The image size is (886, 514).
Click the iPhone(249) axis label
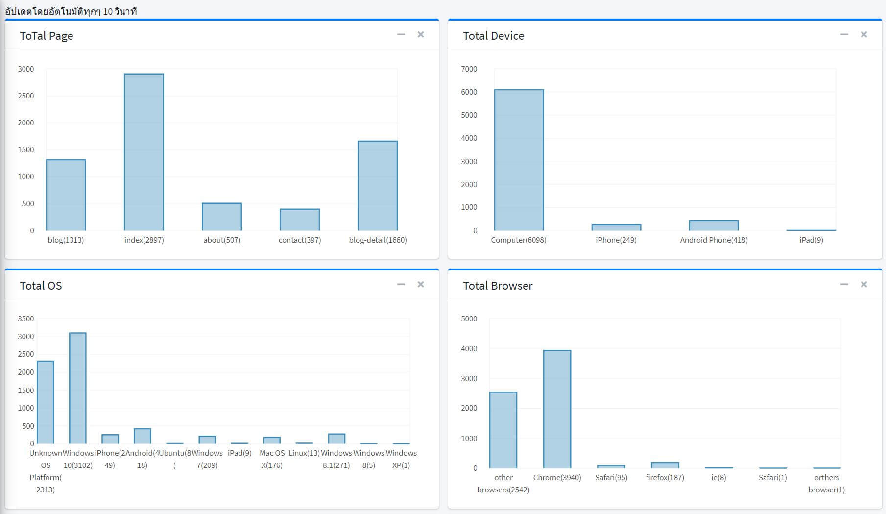click(x=615, y=240)
